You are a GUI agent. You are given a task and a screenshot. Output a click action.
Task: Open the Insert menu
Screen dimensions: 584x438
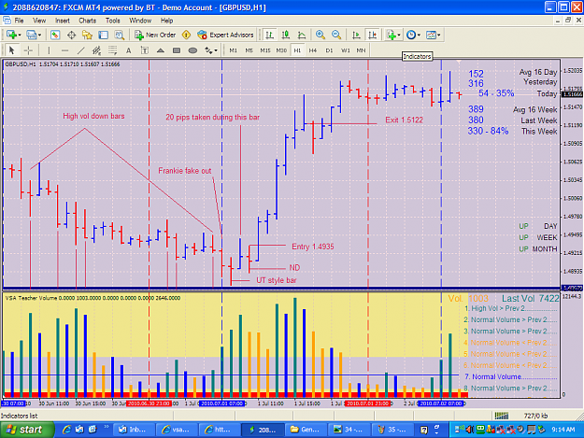click(x=63, y=21)
